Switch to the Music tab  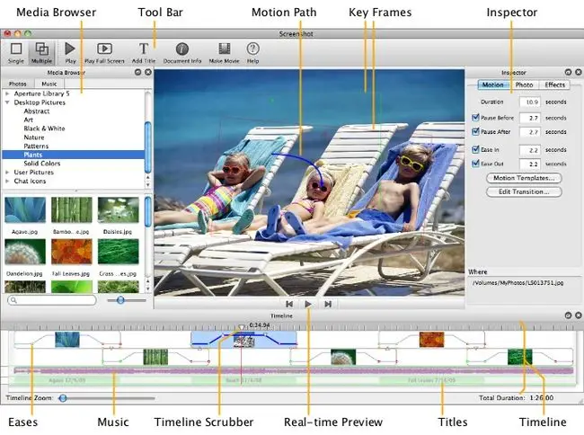pos(49,84)
